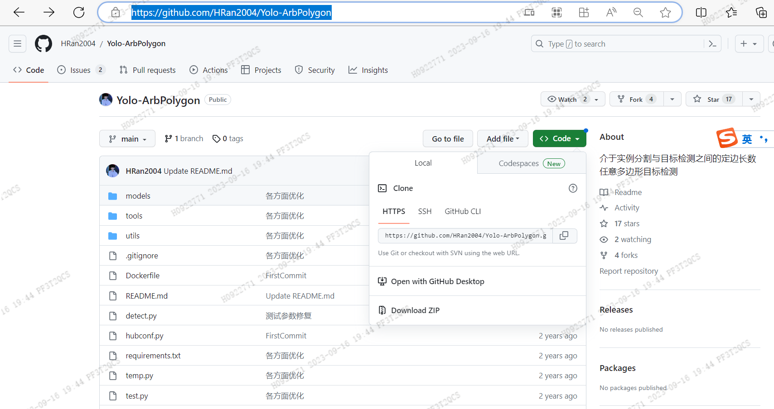The image size is (774, 409).
Task: Click Report repository link
Action: 629,271
